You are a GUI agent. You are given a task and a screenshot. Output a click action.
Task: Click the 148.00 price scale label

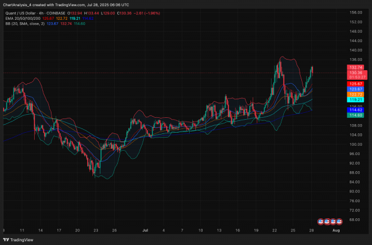coord(356,32)
